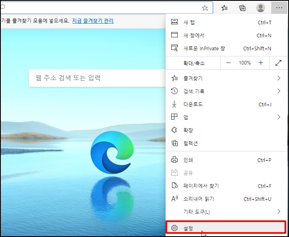Zoom in with the plus button
The width and height of the screenshot is (289, 237).
coord(261,63)
